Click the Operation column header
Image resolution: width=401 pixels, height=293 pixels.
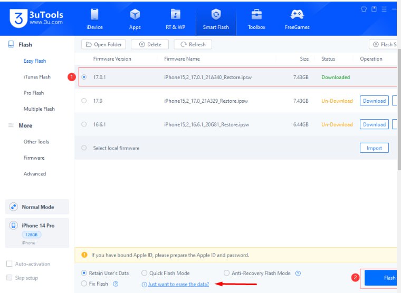[x=371, y=58]
